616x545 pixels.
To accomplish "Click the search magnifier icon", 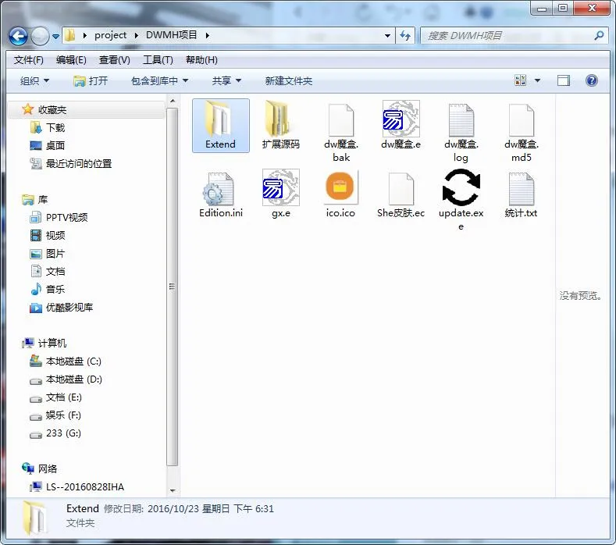I will point(599,35).
